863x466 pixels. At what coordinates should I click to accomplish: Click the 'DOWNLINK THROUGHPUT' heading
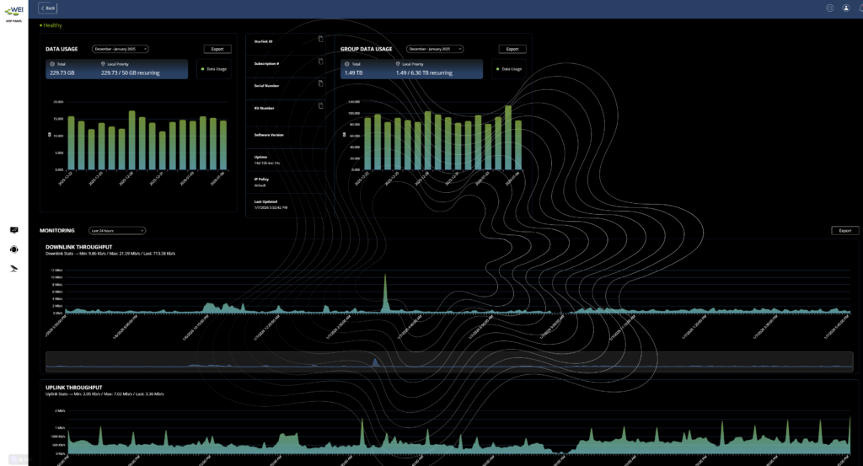point(78,247)
